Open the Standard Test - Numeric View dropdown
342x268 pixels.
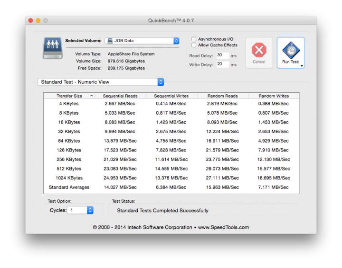pos(101,82)
